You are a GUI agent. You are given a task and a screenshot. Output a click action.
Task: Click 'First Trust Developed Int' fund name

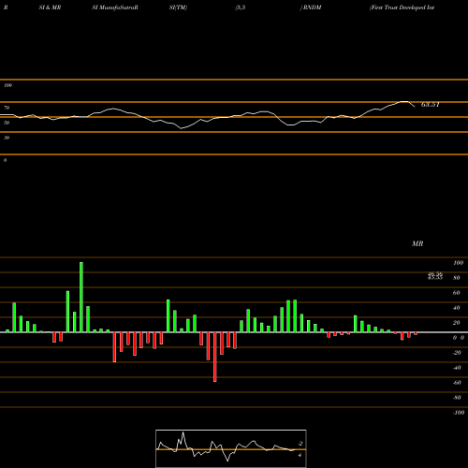(x=402, y=7)
